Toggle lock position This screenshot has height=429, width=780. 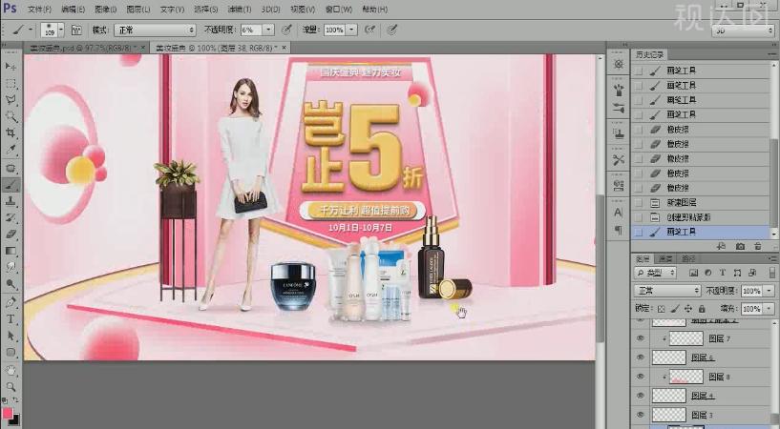coord(688,309)
